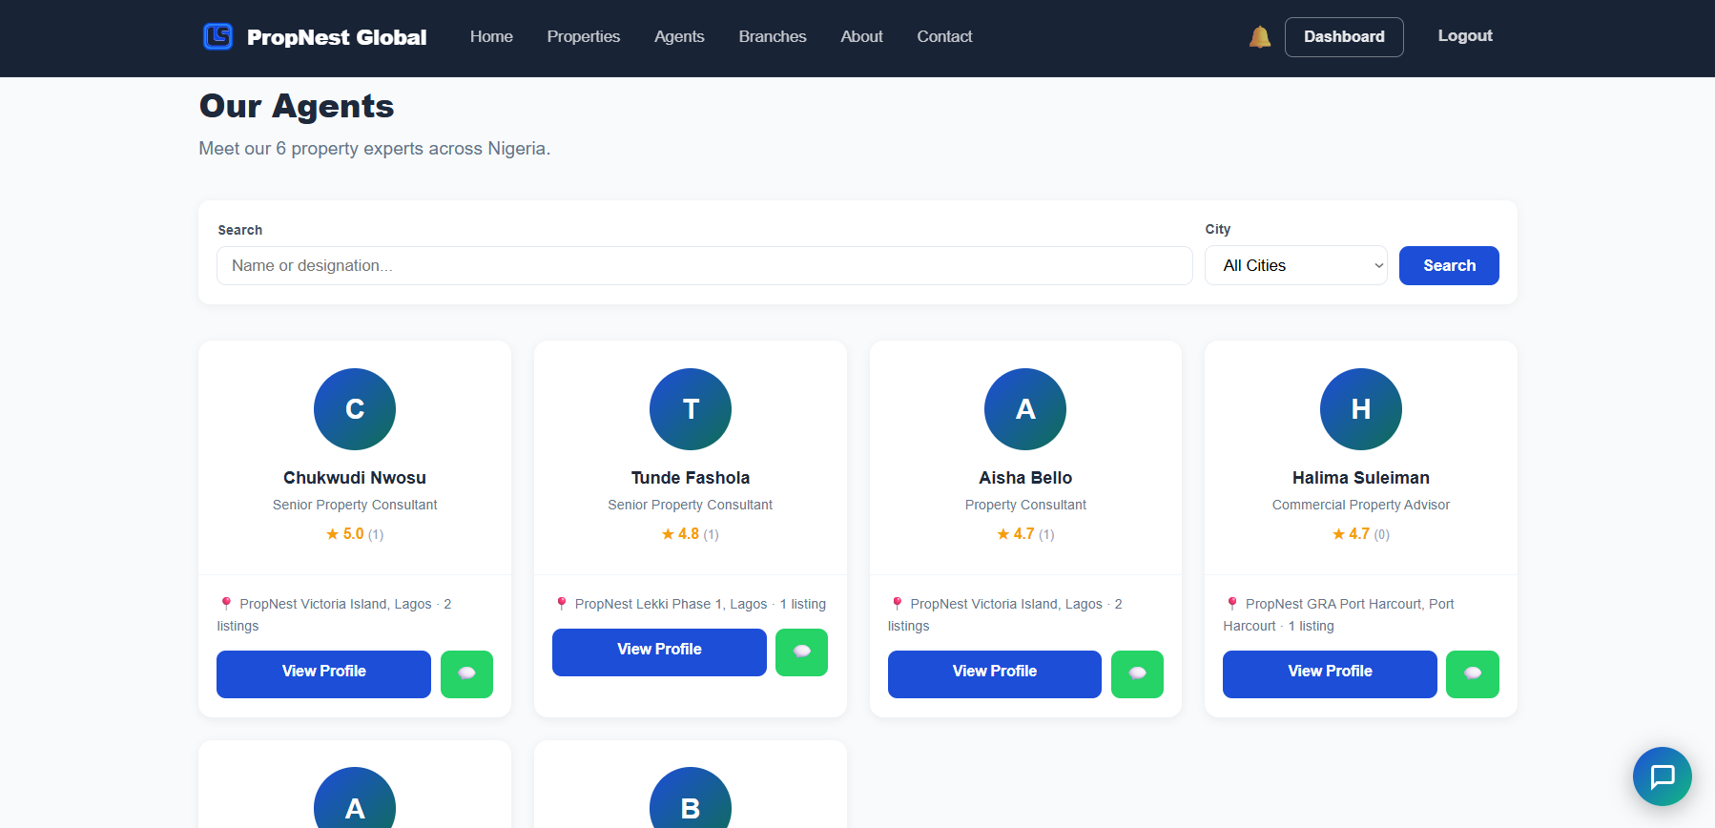Click the rating star on Halima Suleiman's card

[1338, 534]
